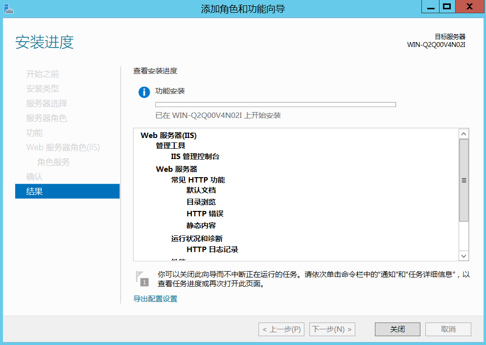
Task: Click the 已在 WIN-Q2Q00V4N02I 上开始安装 status text
Action: tap(218, 115)
